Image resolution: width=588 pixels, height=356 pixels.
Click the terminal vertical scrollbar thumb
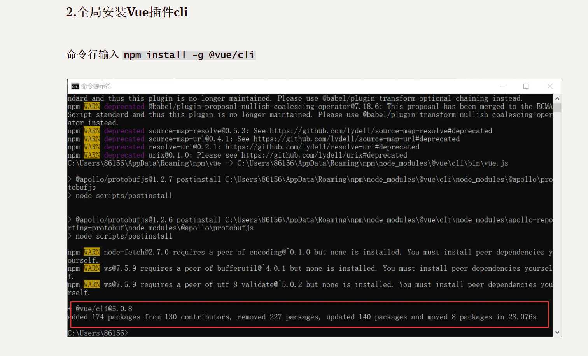557,108
